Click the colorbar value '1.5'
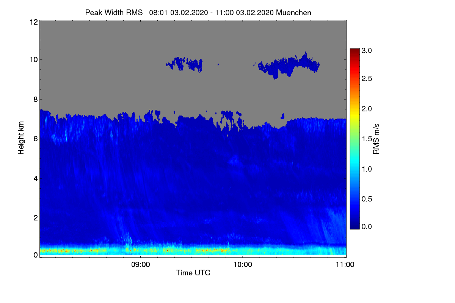 366,139
